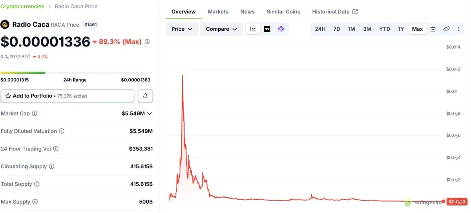Follow the Cryptocurrencies breadcrumb link
Viewport: 471px width, 213px height.
click(23, 6)
